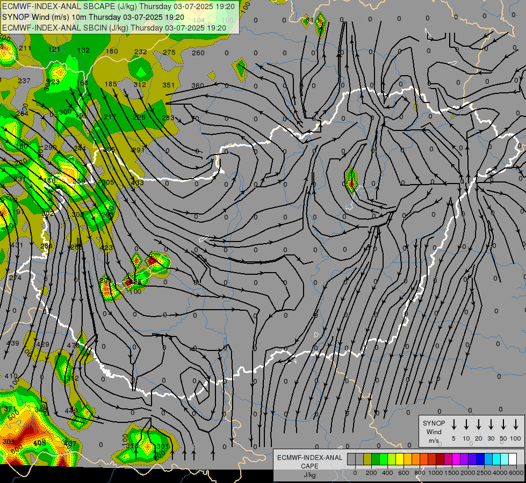Image resolution: width=526 pixels, height=483 pixels.
Task: Click the 4000 tick on CAPE scale
Action: tap(500, 473)
